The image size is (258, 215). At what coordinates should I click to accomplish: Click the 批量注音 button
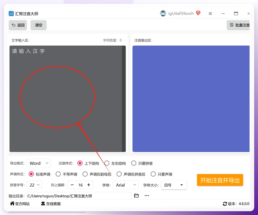(x=238, y=25)
